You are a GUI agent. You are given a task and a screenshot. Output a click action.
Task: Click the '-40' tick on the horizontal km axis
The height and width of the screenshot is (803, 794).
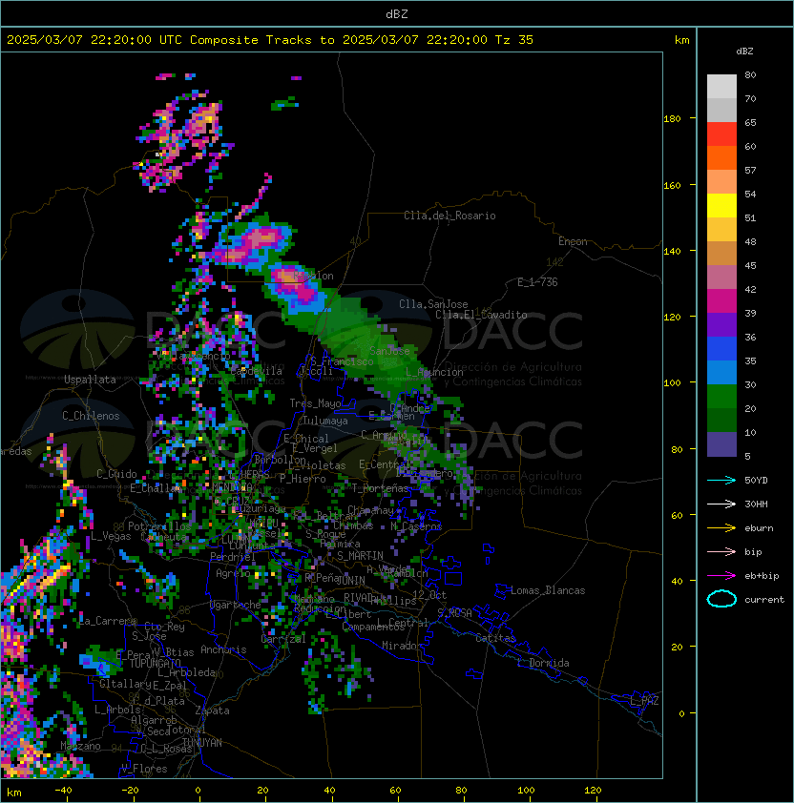63,791
